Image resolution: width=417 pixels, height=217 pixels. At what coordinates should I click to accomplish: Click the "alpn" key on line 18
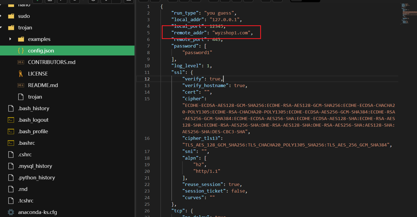tap(190, 158)
